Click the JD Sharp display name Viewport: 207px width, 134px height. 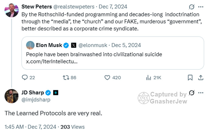33,92
